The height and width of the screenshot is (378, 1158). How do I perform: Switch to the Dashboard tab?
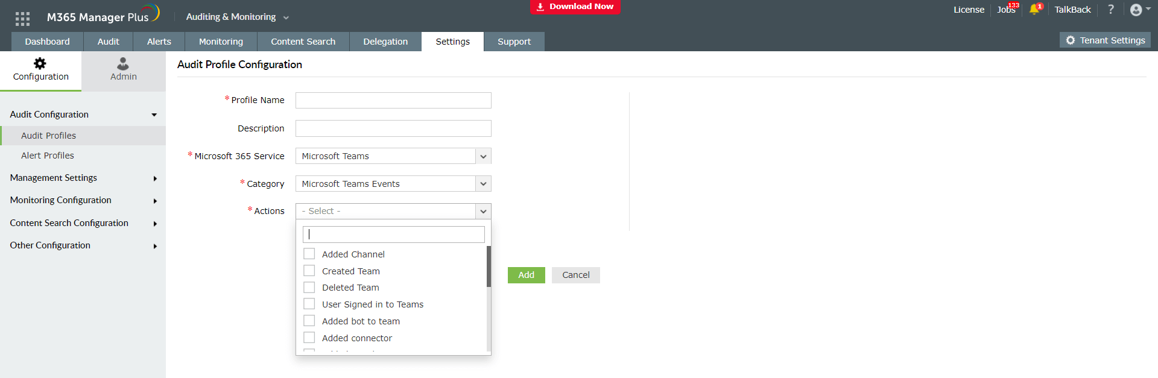[x=48, y=42]
